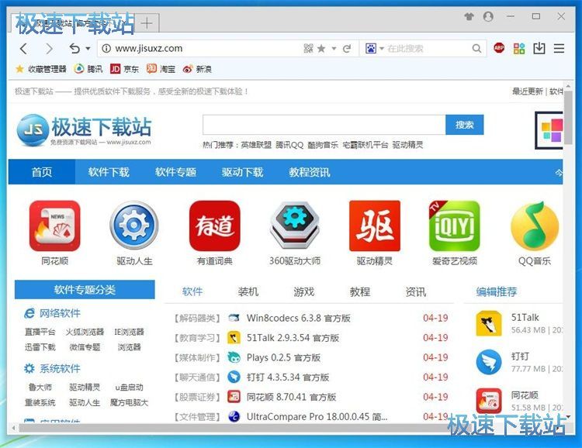Switch to the 软件 list tab
This screenshot has height=448, width=582.
[x=192, y=292]
